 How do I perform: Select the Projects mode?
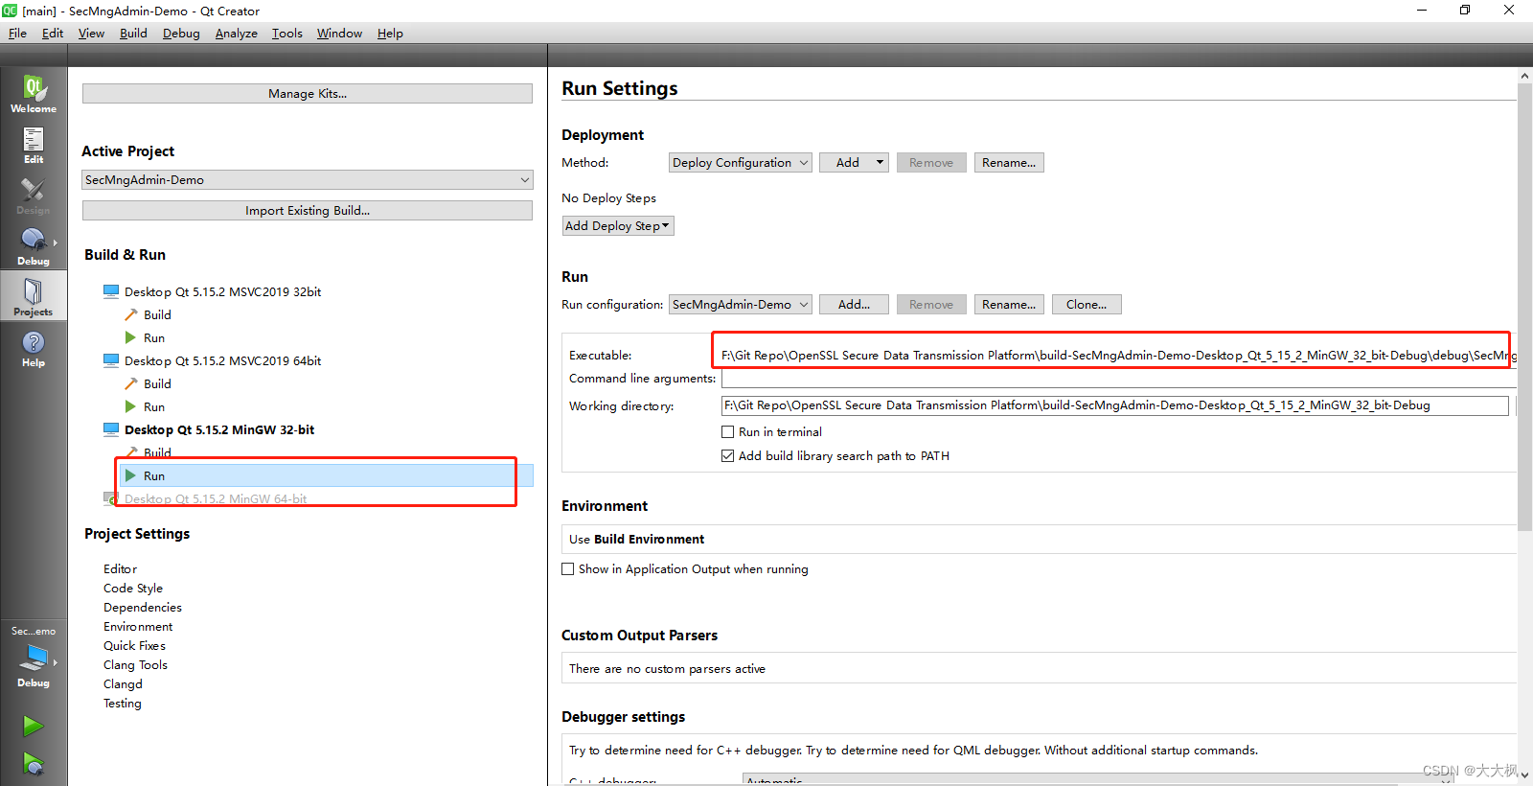34,297
